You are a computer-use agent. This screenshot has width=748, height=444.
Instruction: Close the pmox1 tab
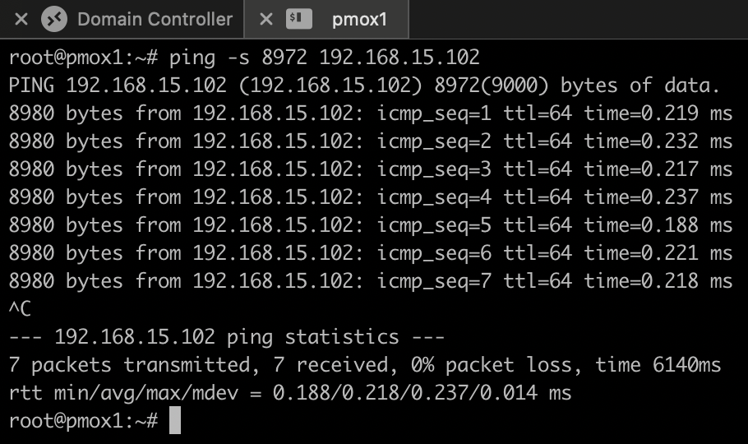[265, 19]
